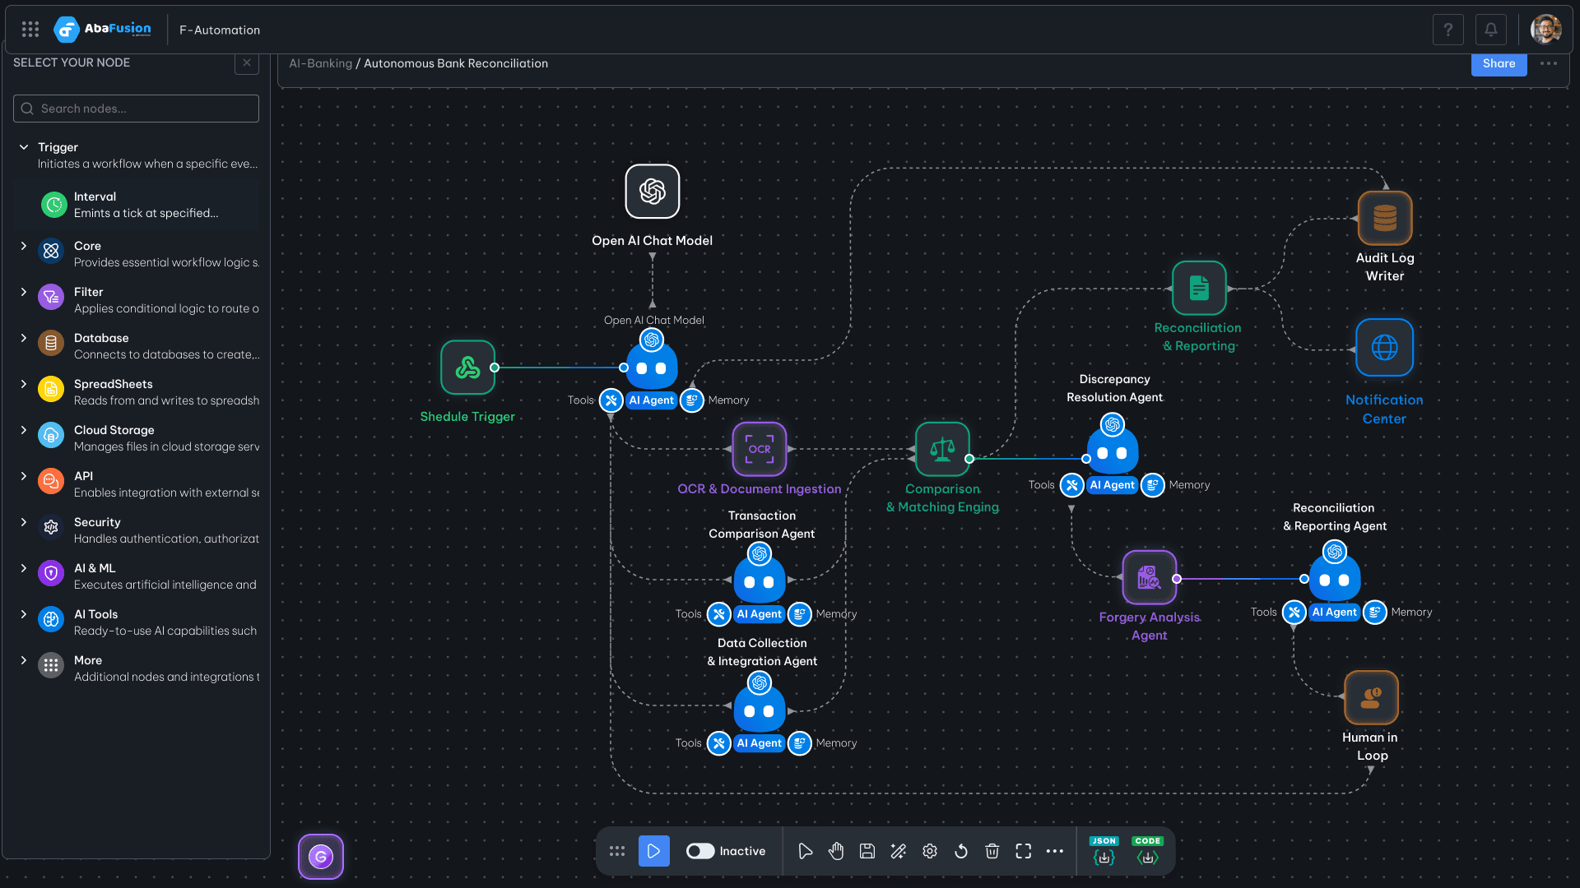Select the hand pan tool
1580x888 pixels.
pyautogui.click(x=836, y=851)
